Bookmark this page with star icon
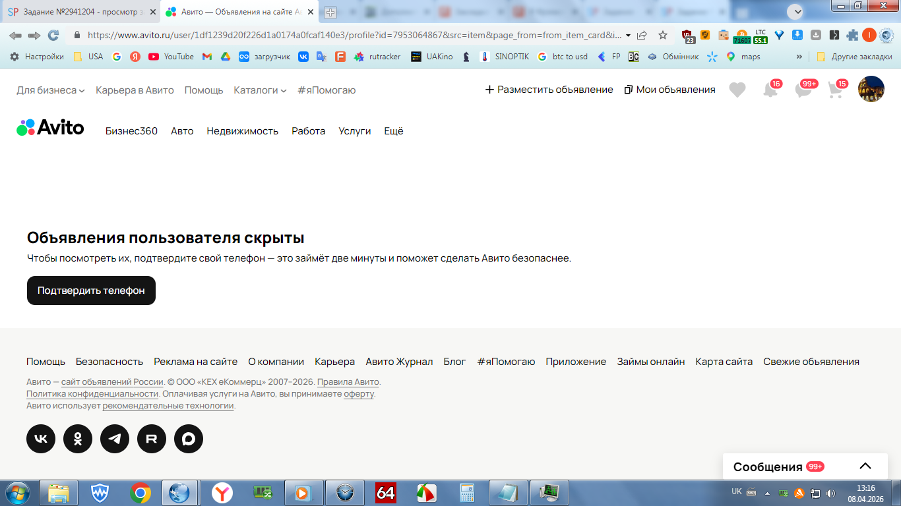The height and width of the screenshot is (506, 901). pos(663,35)
